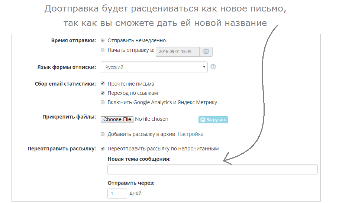Click the 'Переотправить рассылку:' label
This screenshot has height=203, width=339.
tap(62, 149)
